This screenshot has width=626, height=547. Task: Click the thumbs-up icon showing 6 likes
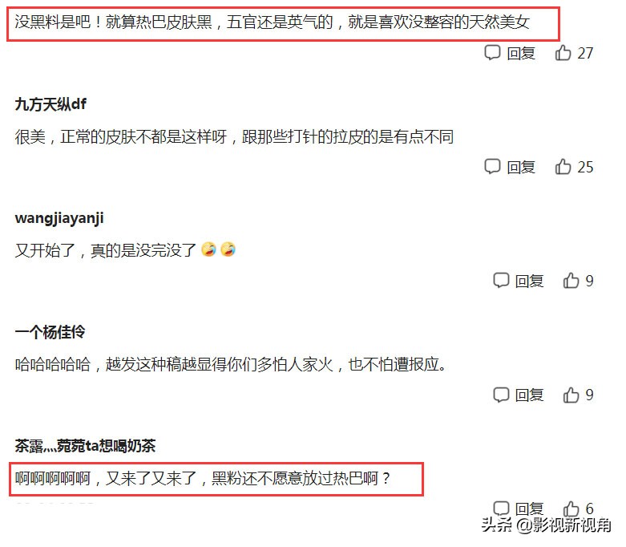point(571,509)
